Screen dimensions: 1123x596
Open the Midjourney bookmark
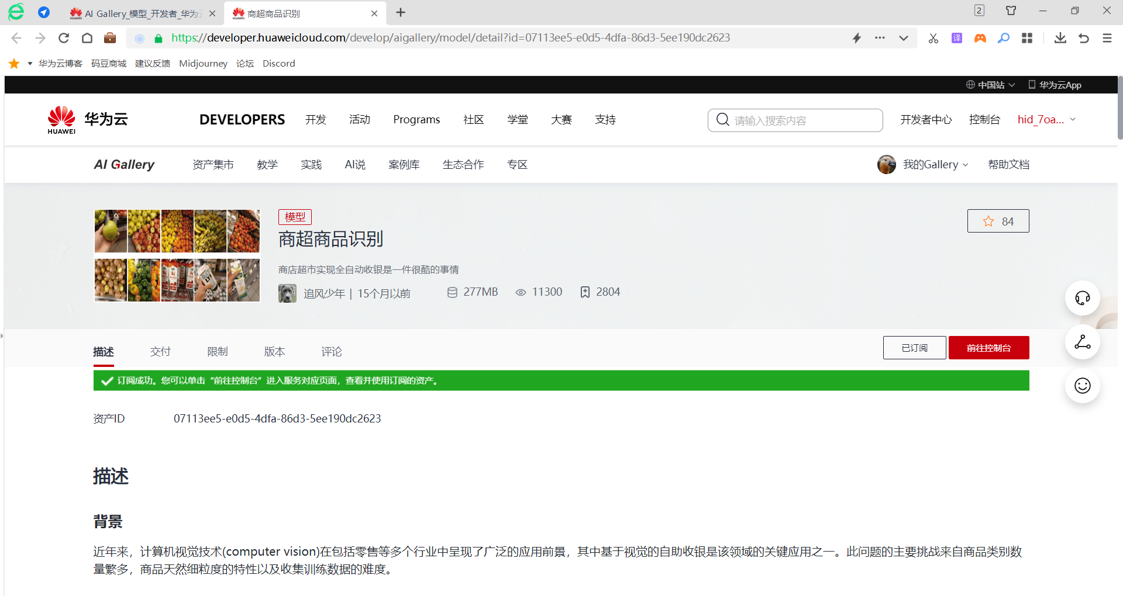click(203, 63)
